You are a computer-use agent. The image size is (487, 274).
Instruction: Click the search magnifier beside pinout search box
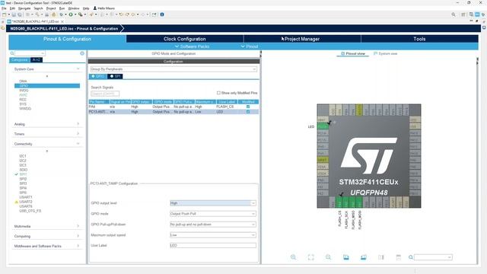pyautogui.click(x=411, y=257)
